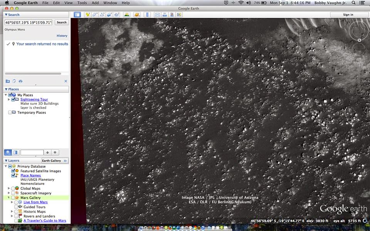Print the current view from the toolbar
The width and height of the screenshot is (370, 231).
(x=165, y=15)
